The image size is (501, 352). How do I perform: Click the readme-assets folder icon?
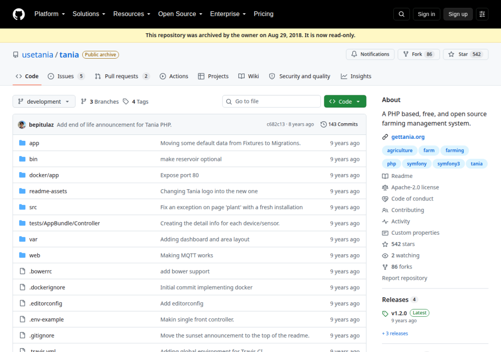22,191
